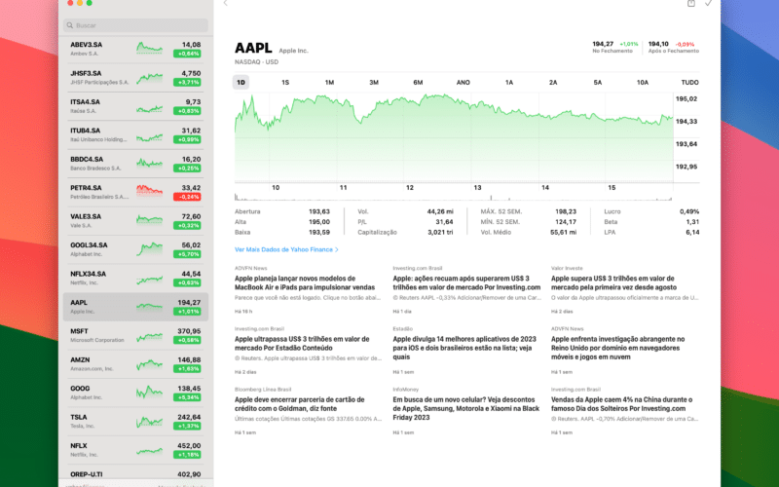Click the share icon in the toolbar
Viewport: 779px width, 487px height.
[691, 3]
